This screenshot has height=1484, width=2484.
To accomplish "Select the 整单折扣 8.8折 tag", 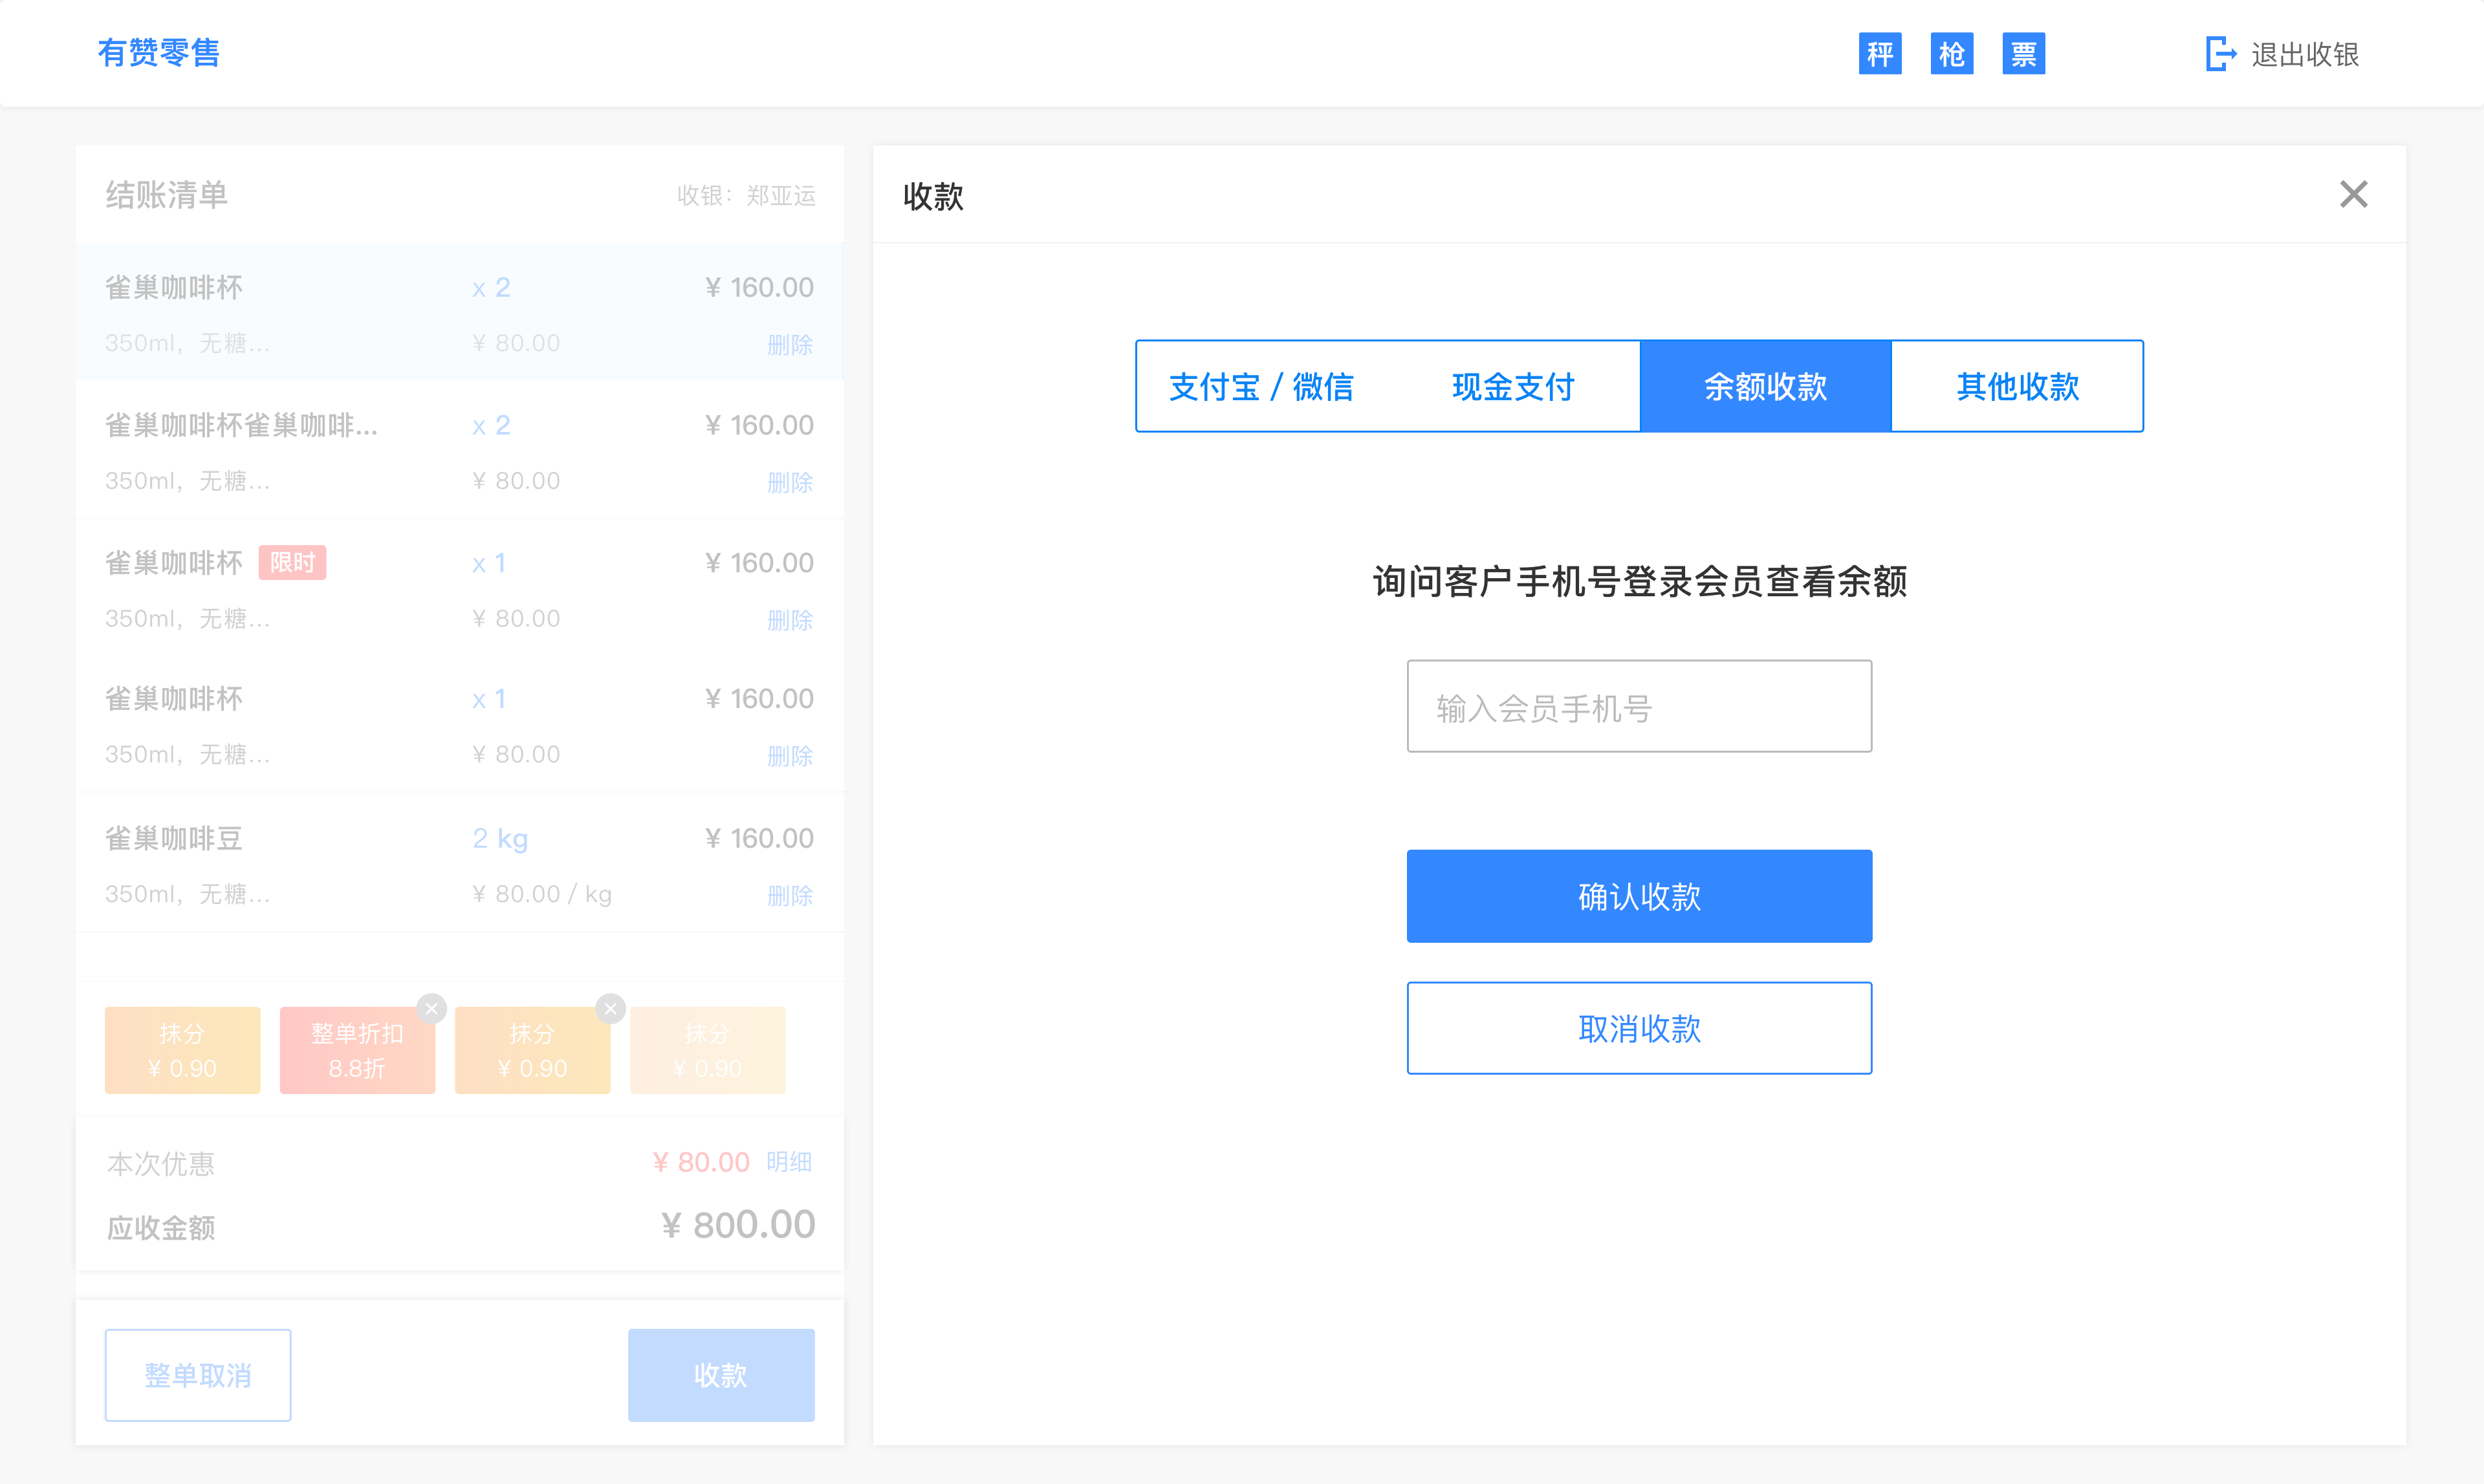I will point(357,1050).
